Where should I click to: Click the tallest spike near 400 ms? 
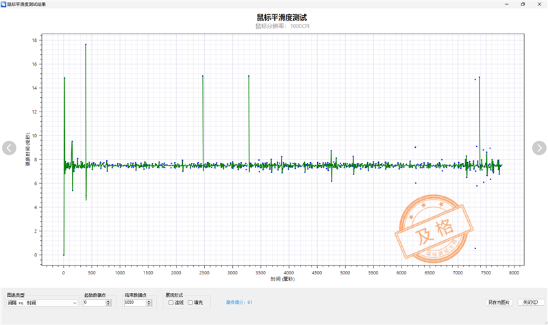(x=86, y=105)
